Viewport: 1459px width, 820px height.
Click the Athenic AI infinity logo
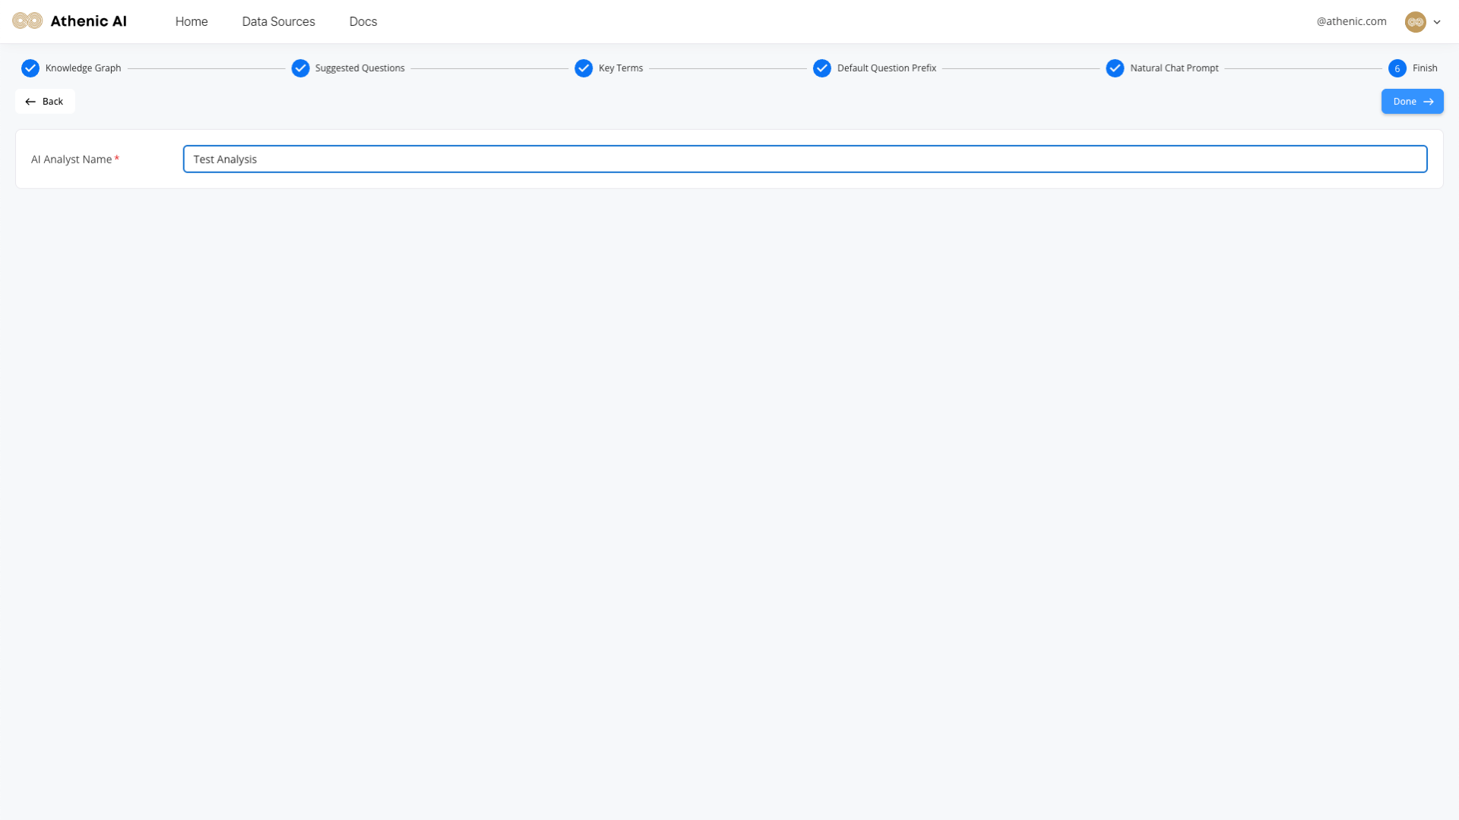click(27, 21)
